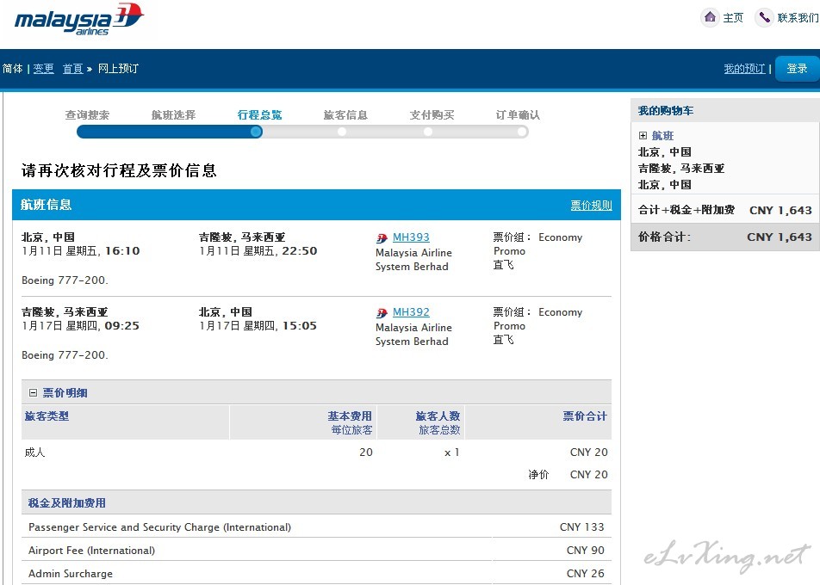Viewport: 820px width, 585px height.
Task: Collapse the 票价明细 fare details section
Action: click(33, 393)
